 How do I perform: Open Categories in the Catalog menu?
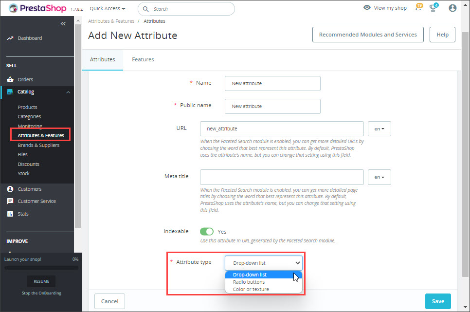[29, 116]
